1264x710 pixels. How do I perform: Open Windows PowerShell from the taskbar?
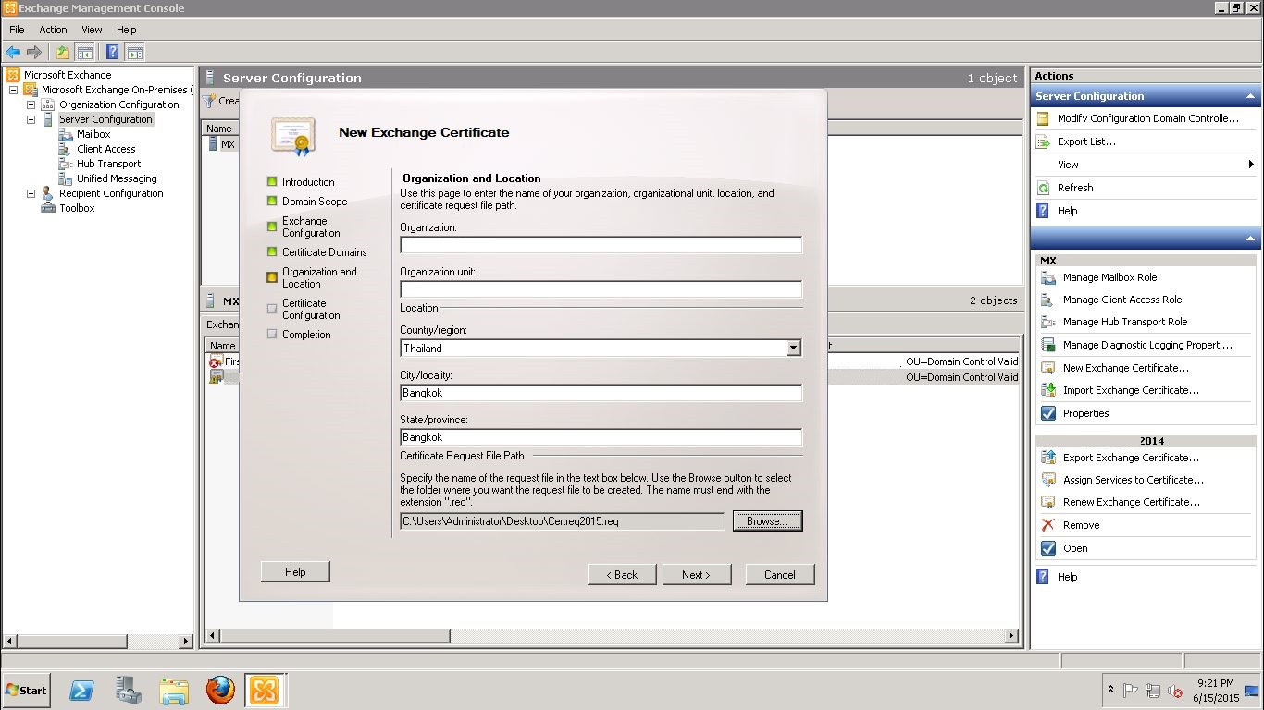pos(82,690)
